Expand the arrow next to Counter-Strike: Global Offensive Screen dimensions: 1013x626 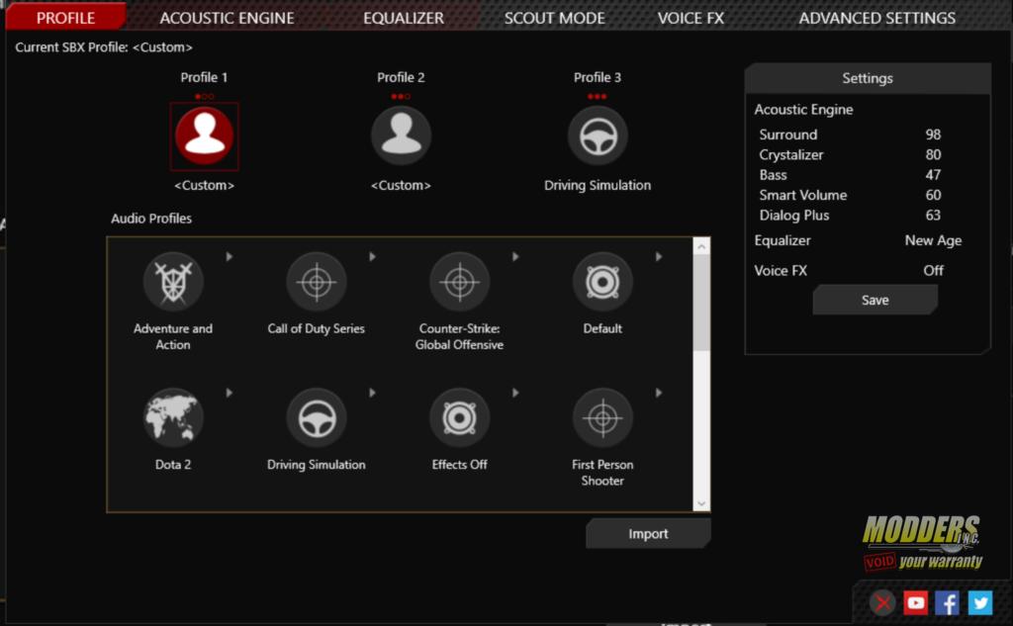(515, 256)
